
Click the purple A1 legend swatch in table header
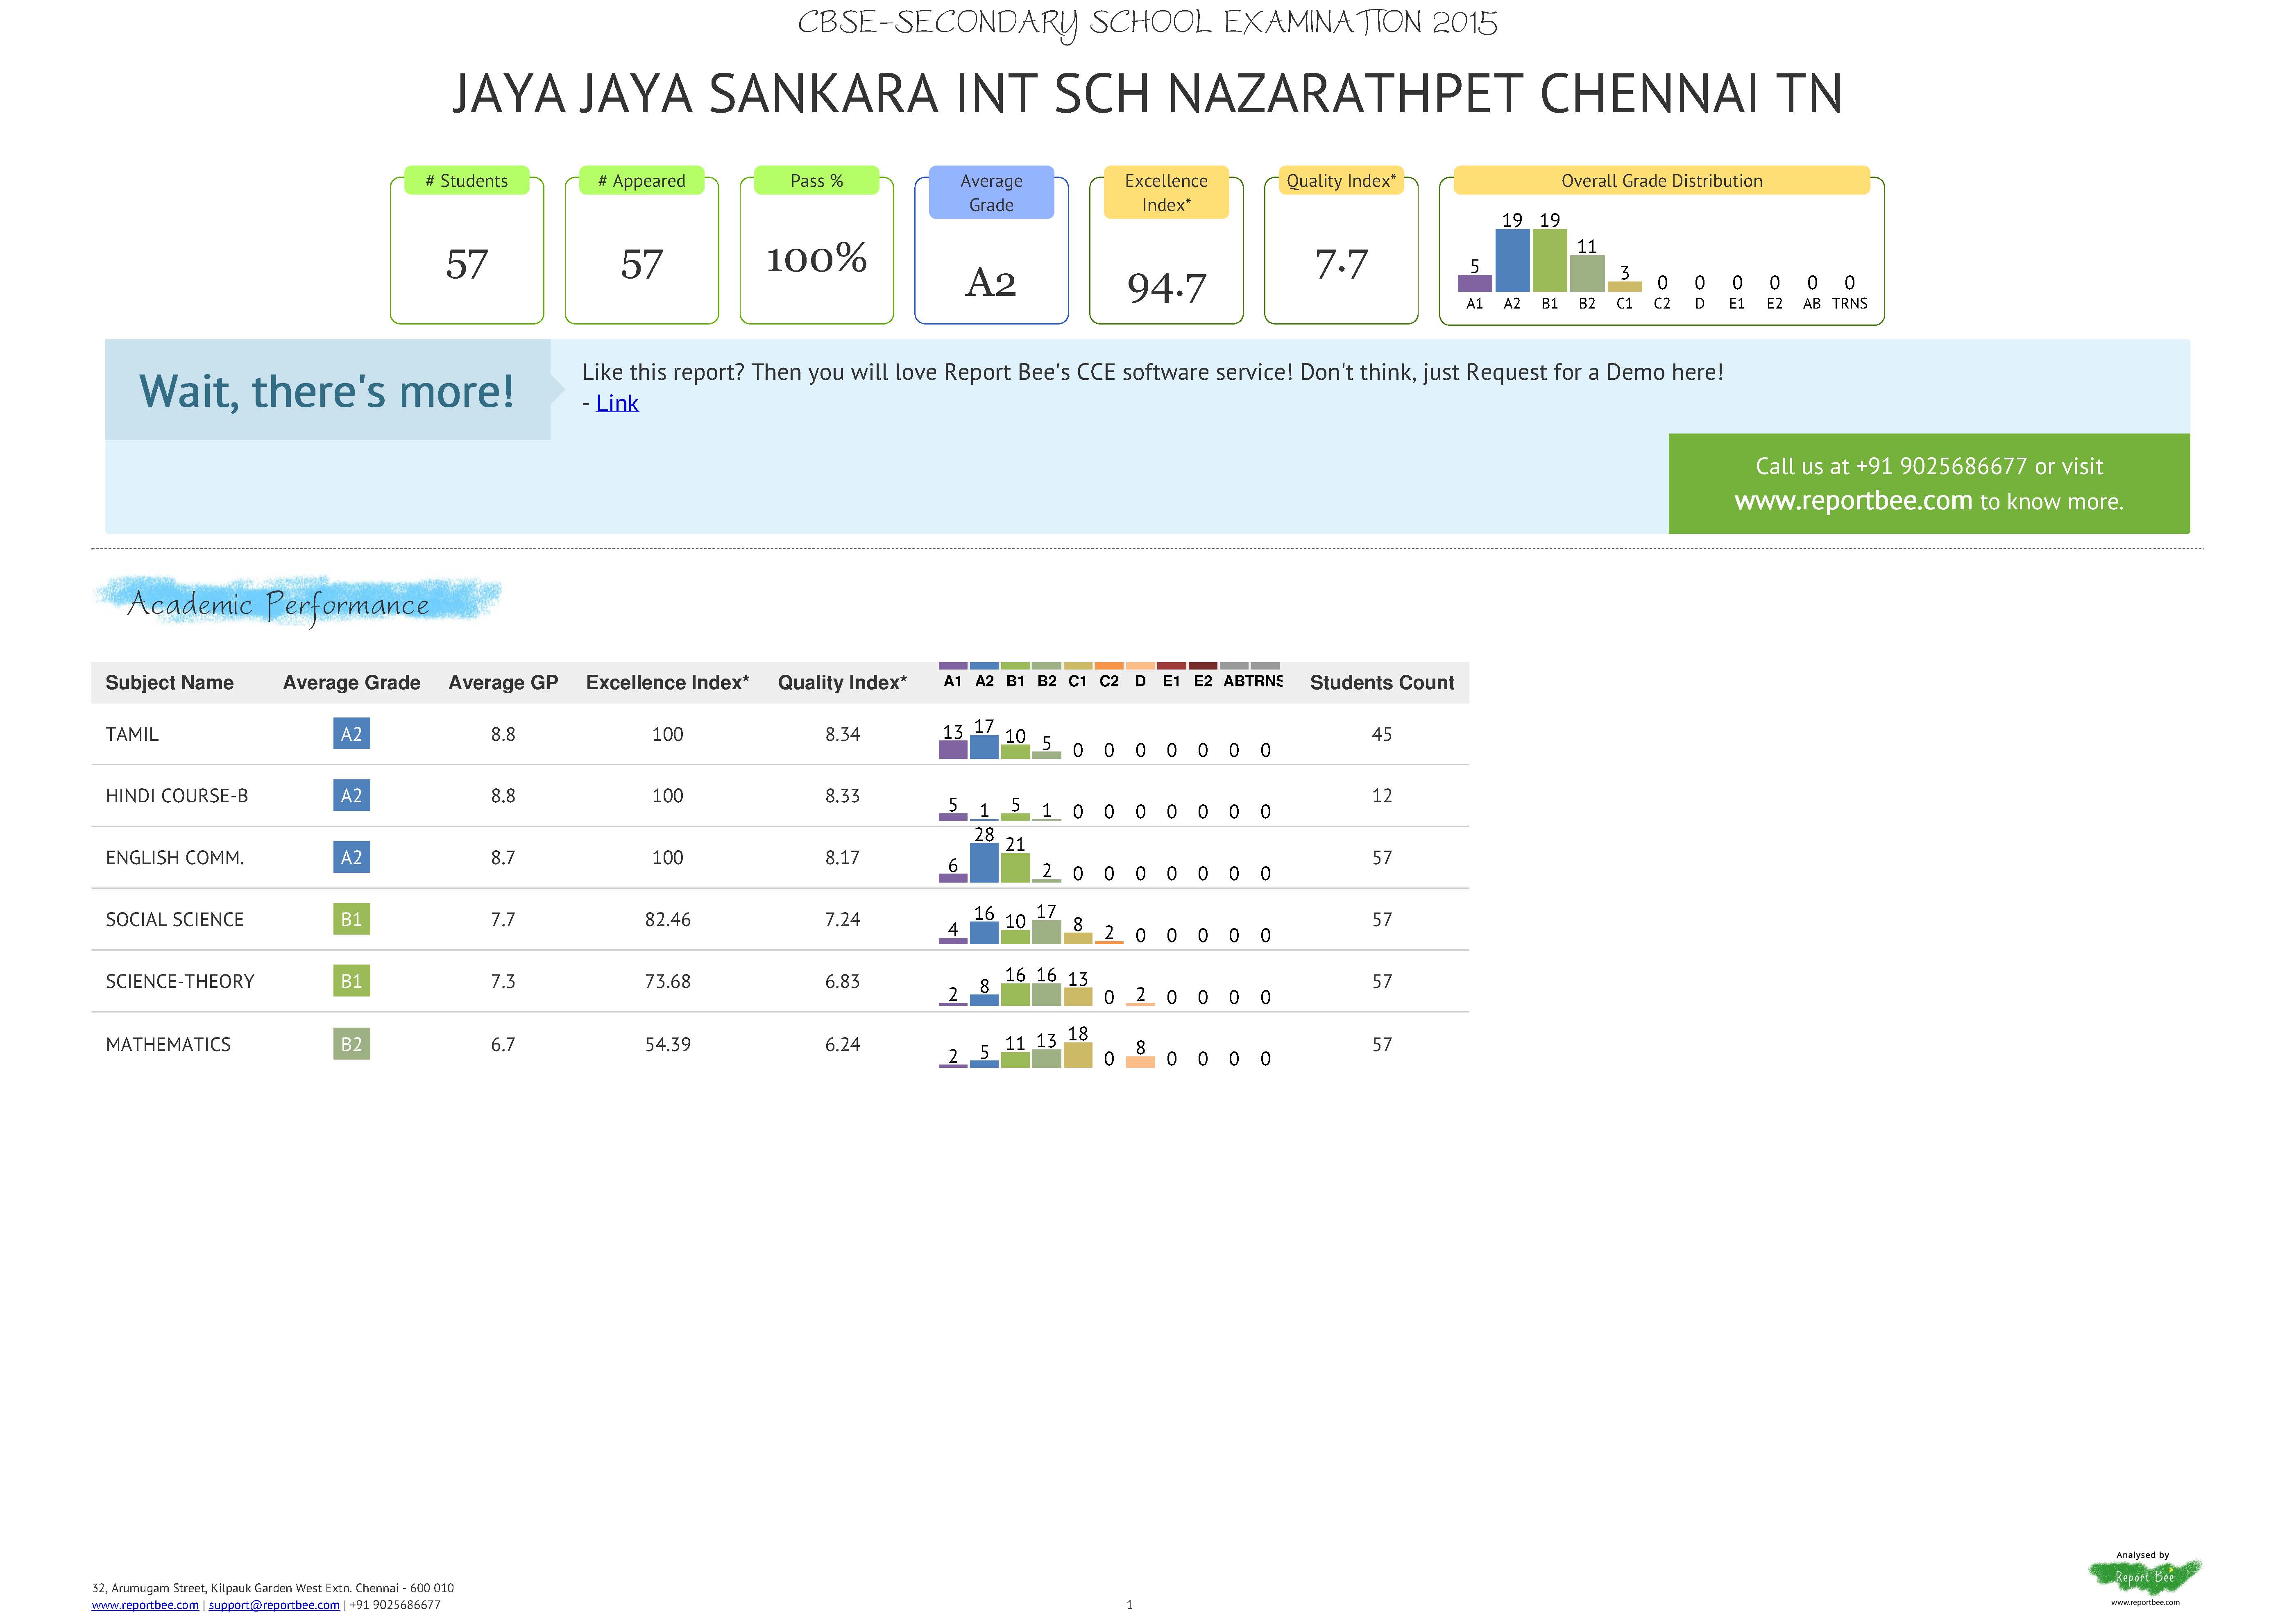(x=953, y=665)
